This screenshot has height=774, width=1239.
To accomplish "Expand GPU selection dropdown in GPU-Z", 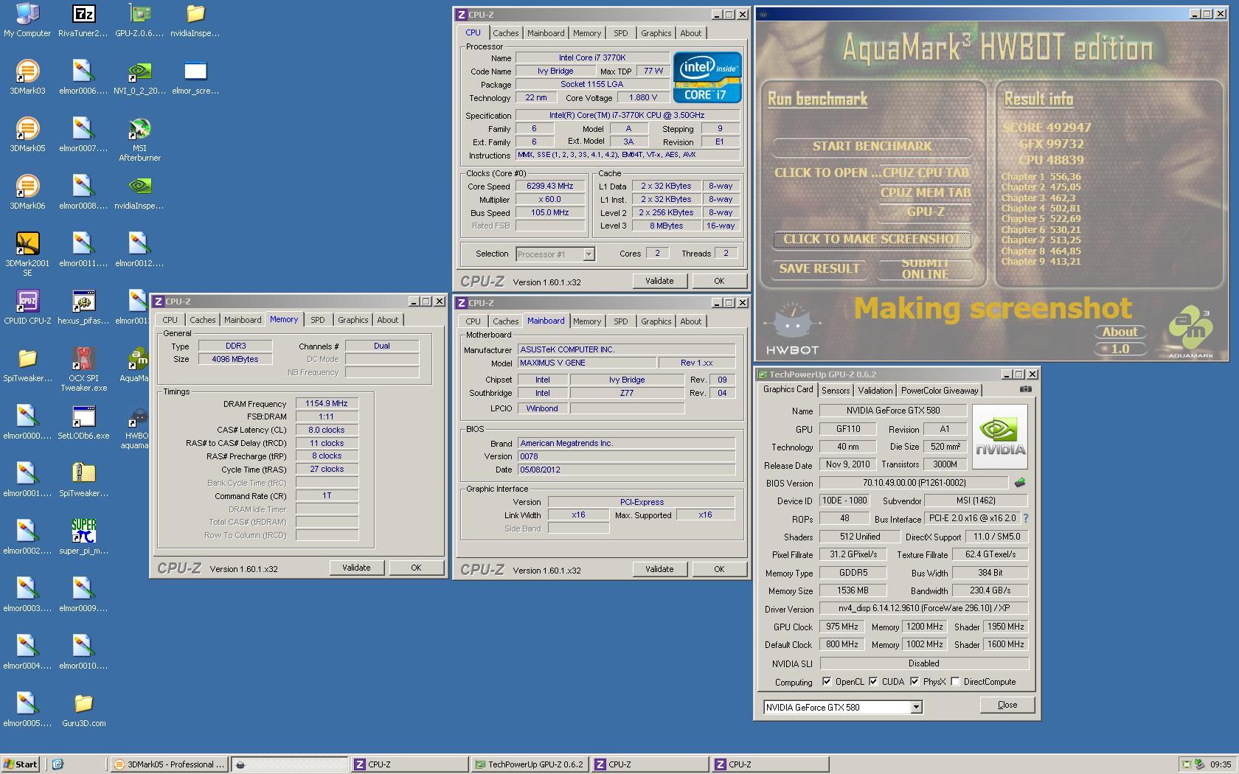I will (916, 707).
